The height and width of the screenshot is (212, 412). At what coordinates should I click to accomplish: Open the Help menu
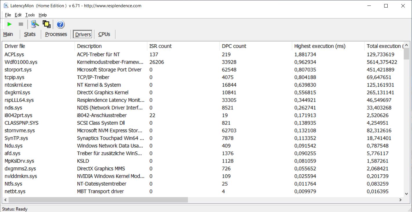pos(43,15)
